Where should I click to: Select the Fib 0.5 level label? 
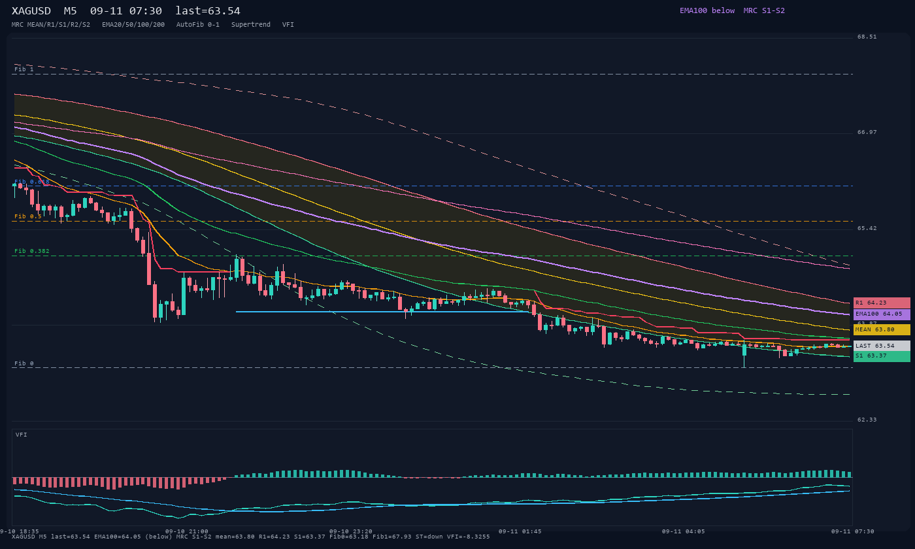click(28, 216)
